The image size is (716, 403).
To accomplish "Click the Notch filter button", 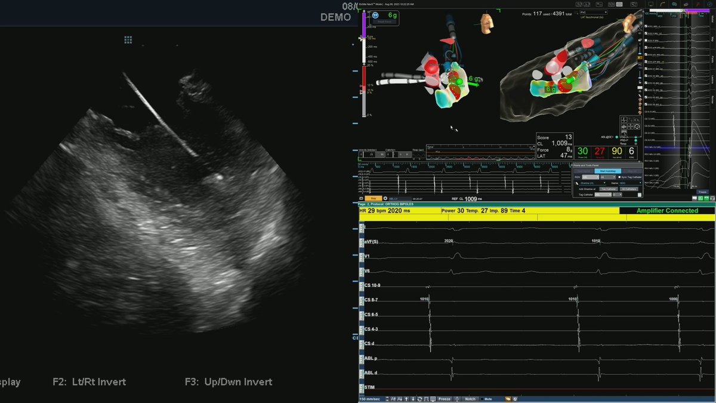I will tap(470, 399).
